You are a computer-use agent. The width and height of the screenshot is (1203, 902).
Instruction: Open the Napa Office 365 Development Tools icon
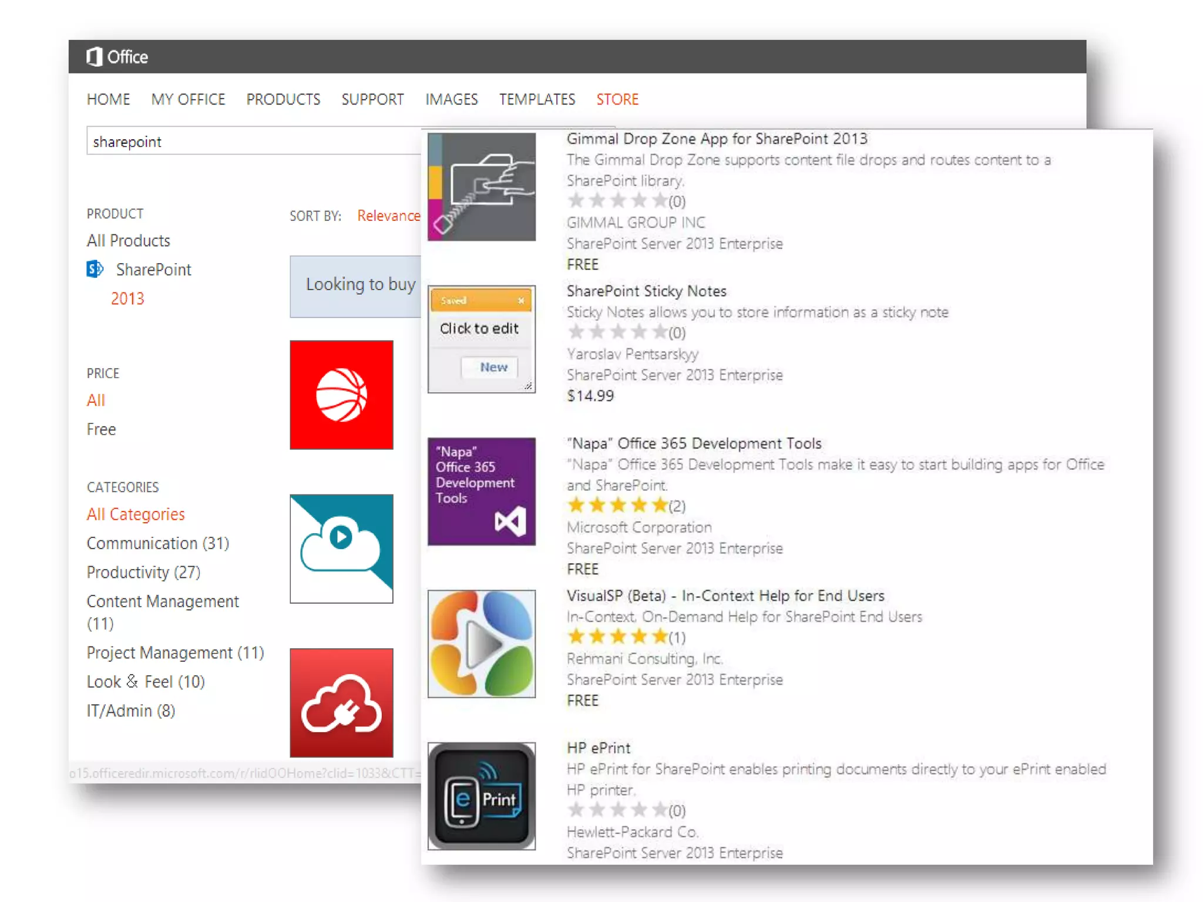coord(481,491)
